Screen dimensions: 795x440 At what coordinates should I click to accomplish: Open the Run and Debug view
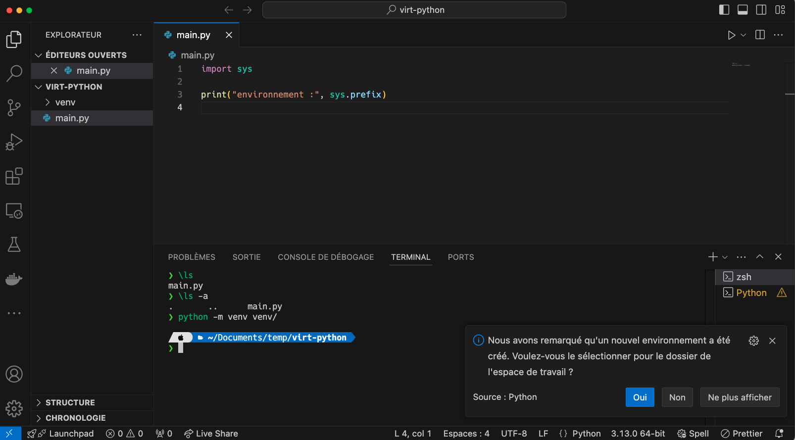click(x=14, y=142)
